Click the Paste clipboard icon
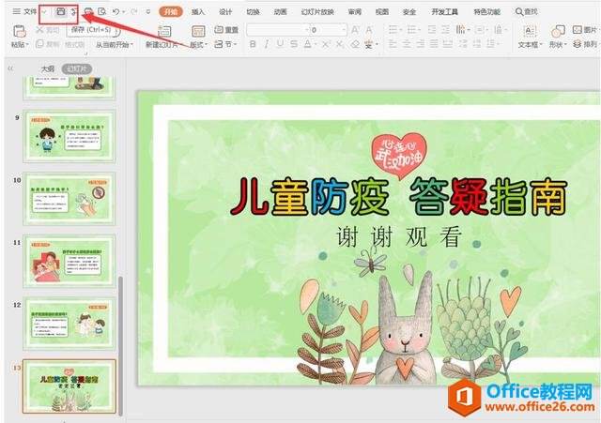 pos(20,31)
